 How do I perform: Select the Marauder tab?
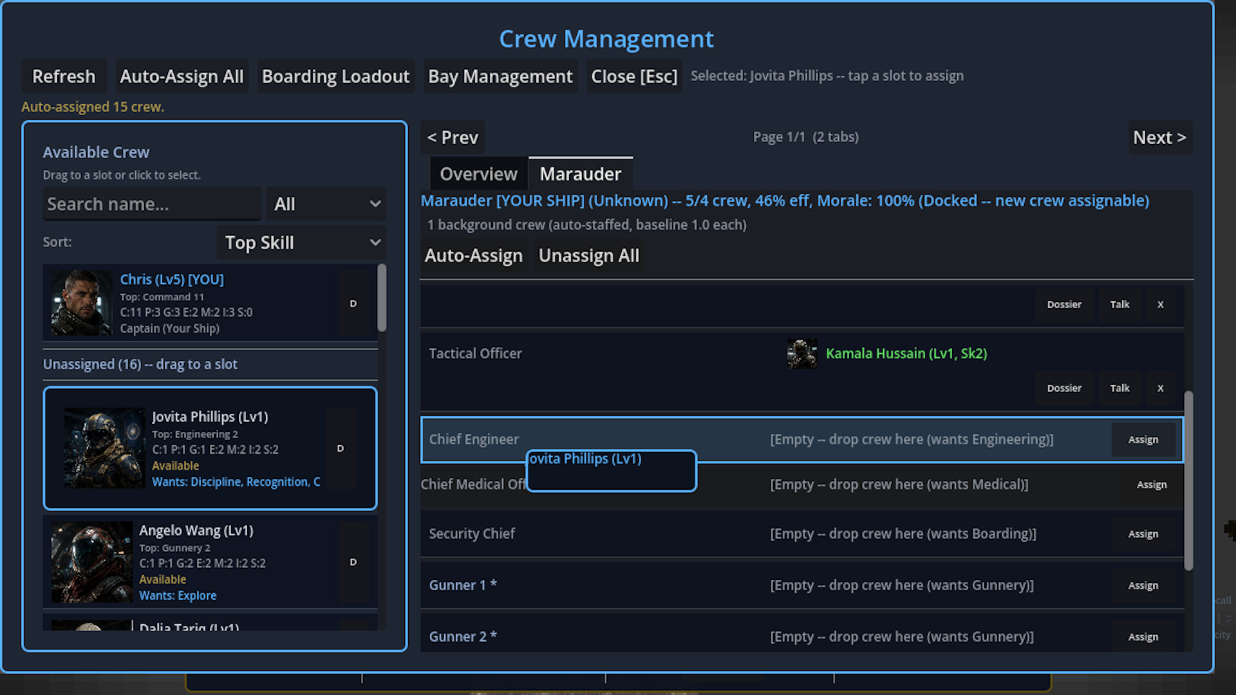pyautogui.click(x=580, y=174)
